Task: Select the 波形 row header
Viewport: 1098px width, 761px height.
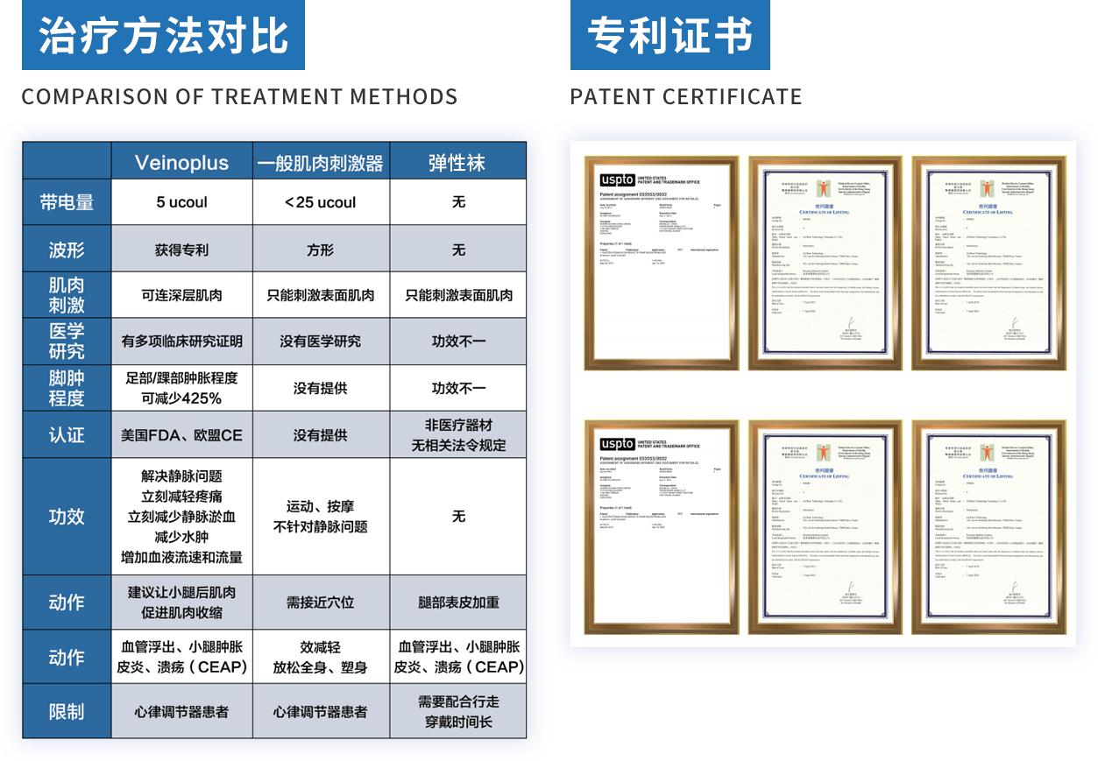Action: click(67, 250)
